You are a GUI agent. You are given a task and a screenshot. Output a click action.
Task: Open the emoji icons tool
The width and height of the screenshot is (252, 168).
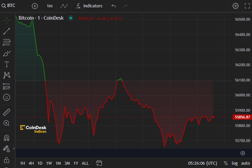[7, 97]
